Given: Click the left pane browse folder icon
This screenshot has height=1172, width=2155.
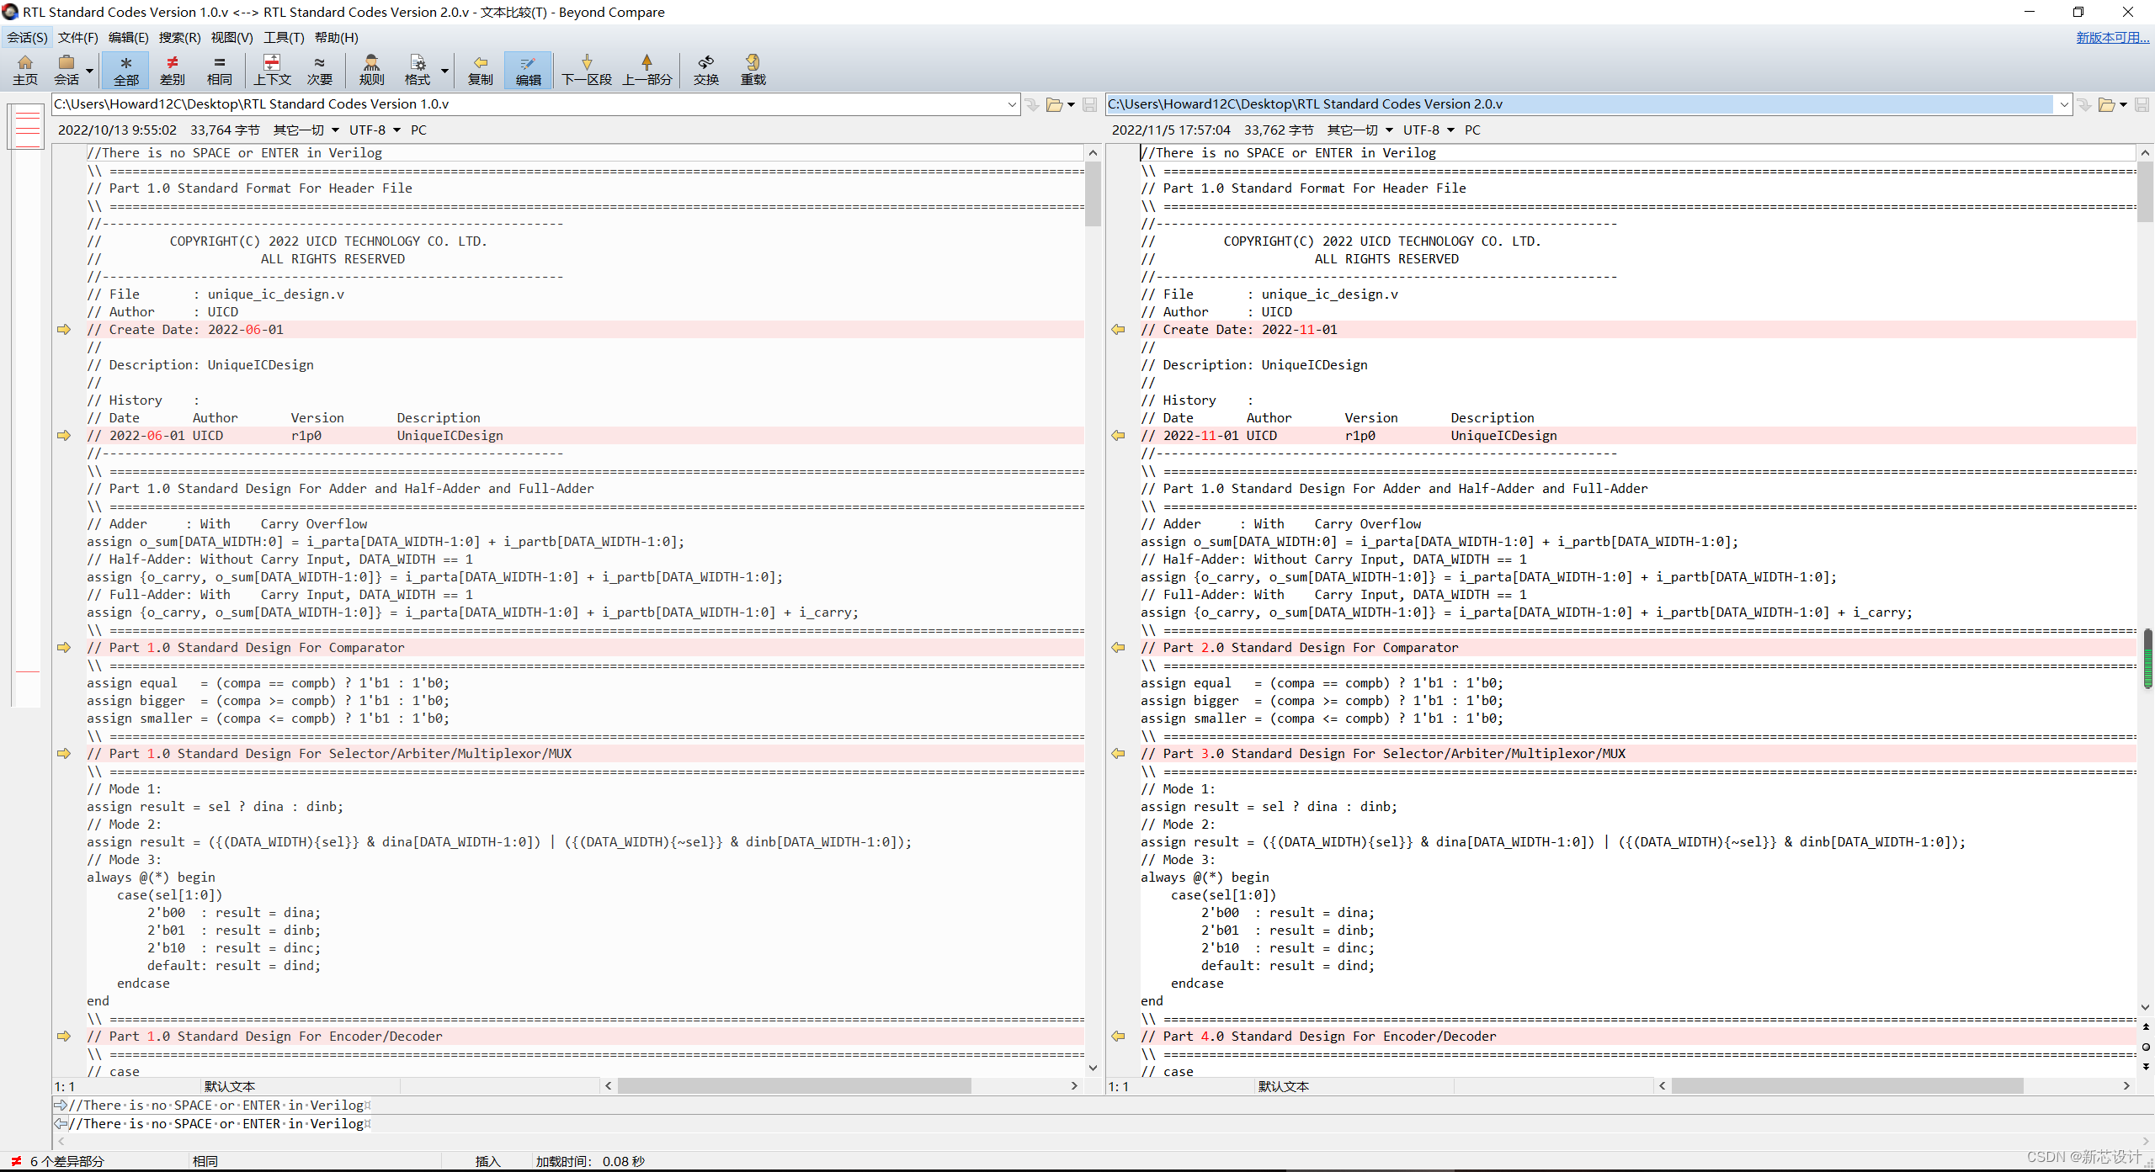Looking at the screenshot, I should pyautogui.click(x=1054, y=104).
